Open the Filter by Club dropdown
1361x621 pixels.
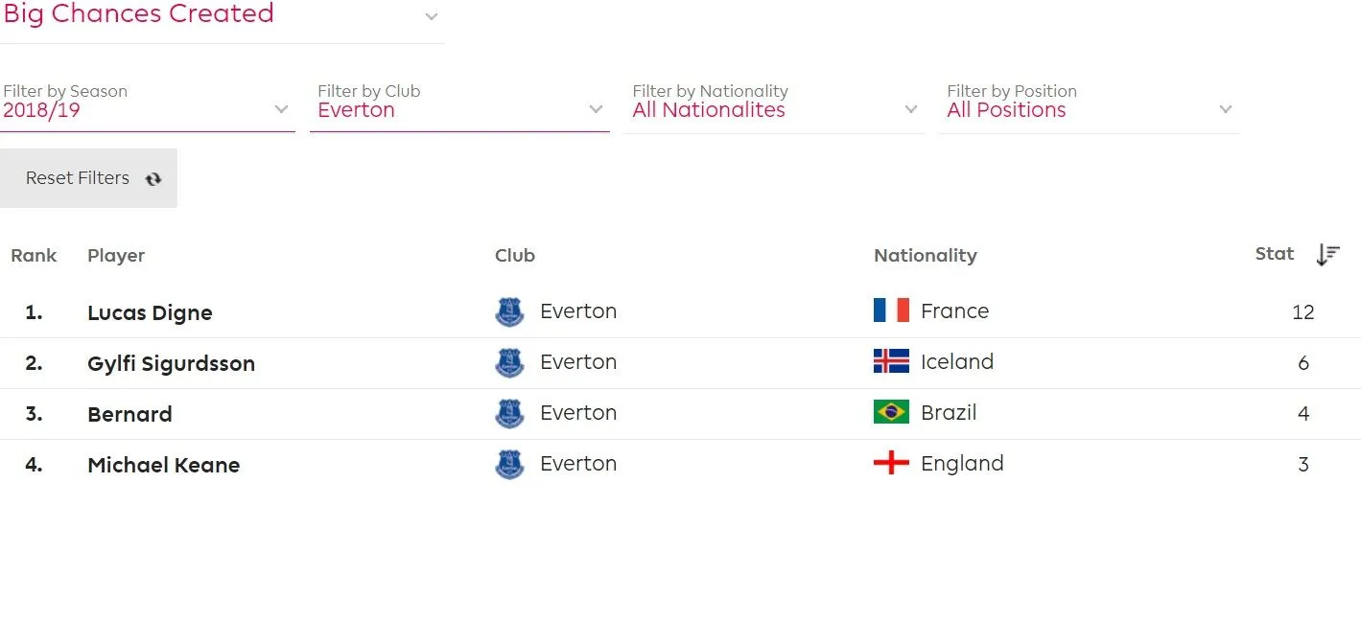(596, 109)
